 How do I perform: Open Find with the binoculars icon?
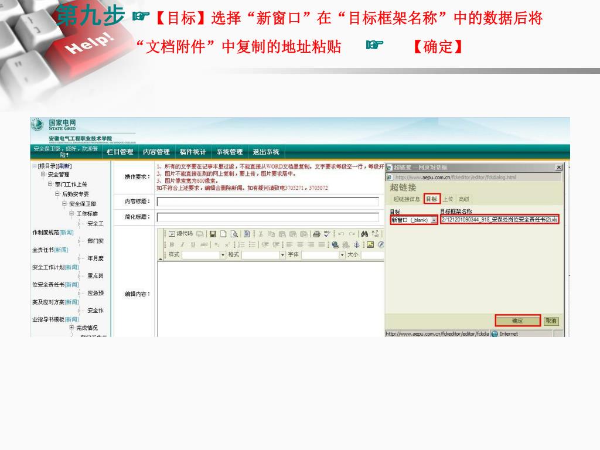(364, 234)
